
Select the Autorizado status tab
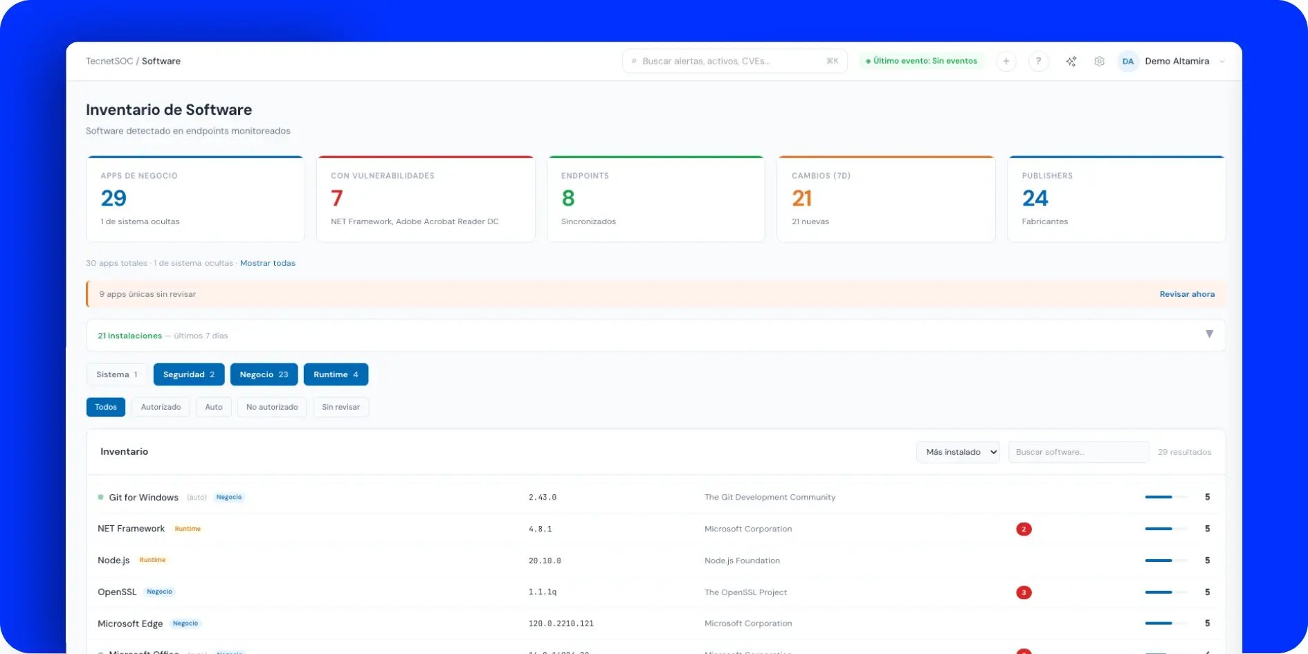coord(161,407)
